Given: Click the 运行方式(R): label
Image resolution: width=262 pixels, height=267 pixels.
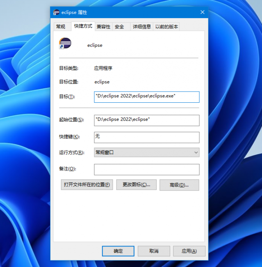Looking at the screenshot, I should pyautogui.click(x=72, y=152).
